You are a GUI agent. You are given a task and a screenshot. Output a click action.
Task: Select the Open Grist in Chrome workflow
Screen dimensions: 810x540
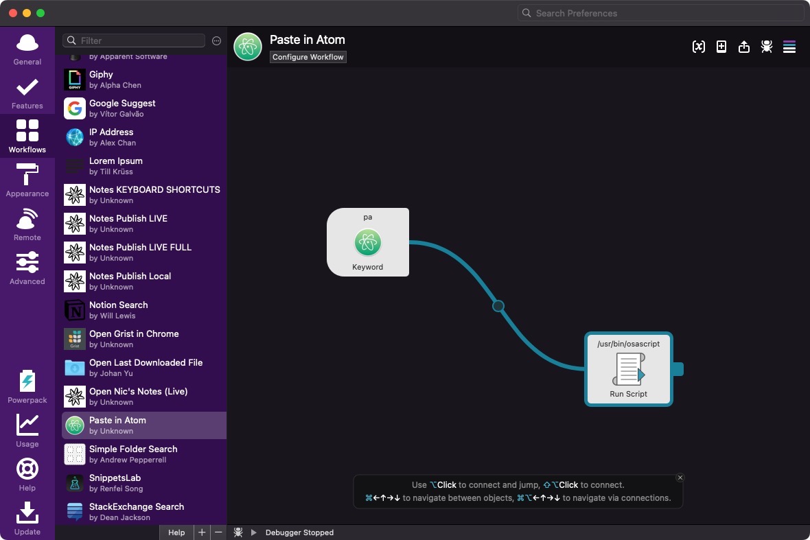tap(144, 339)
